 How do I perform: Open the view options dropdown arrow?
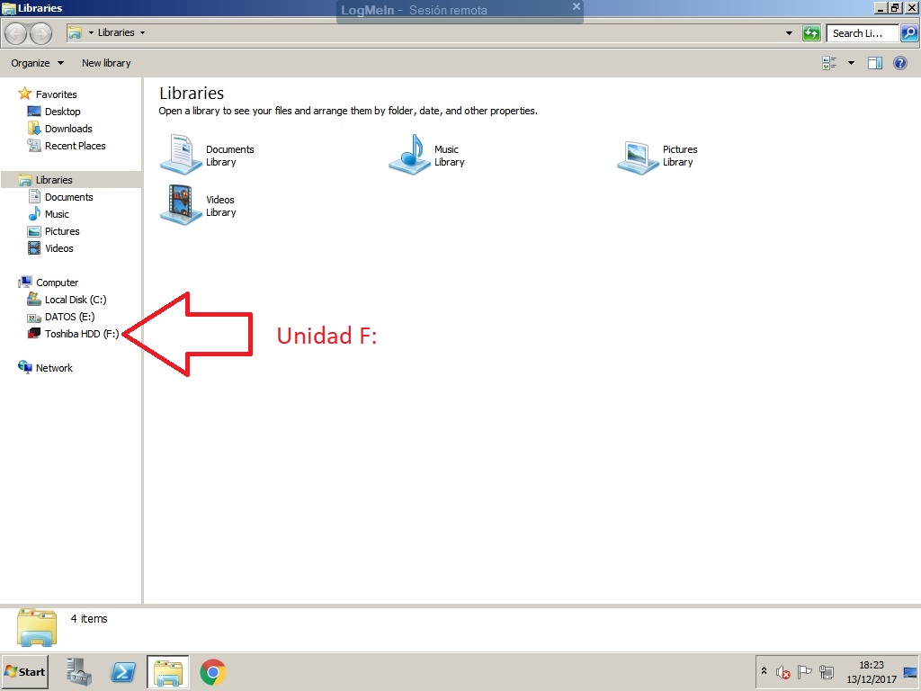click(x=851, y=63)
